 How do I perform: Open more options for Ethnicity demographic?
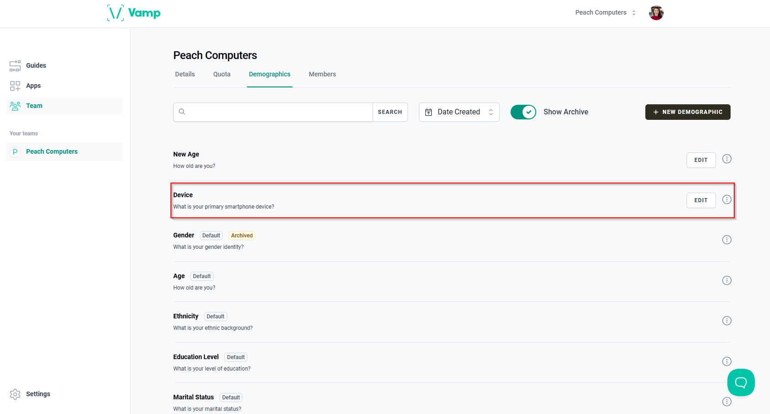tap(726, 321)
